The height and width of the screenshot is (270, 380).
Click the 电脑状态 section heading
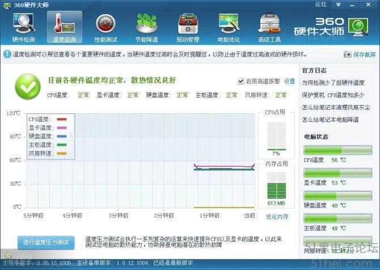coord(316,136)
